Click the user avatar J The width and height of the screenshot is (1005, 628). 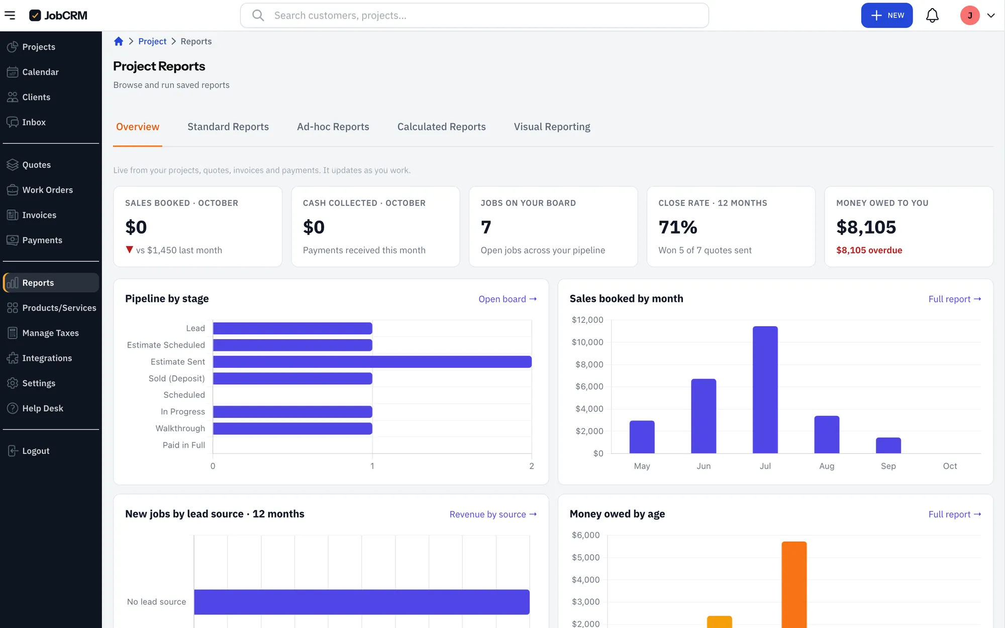click(970, 16)
